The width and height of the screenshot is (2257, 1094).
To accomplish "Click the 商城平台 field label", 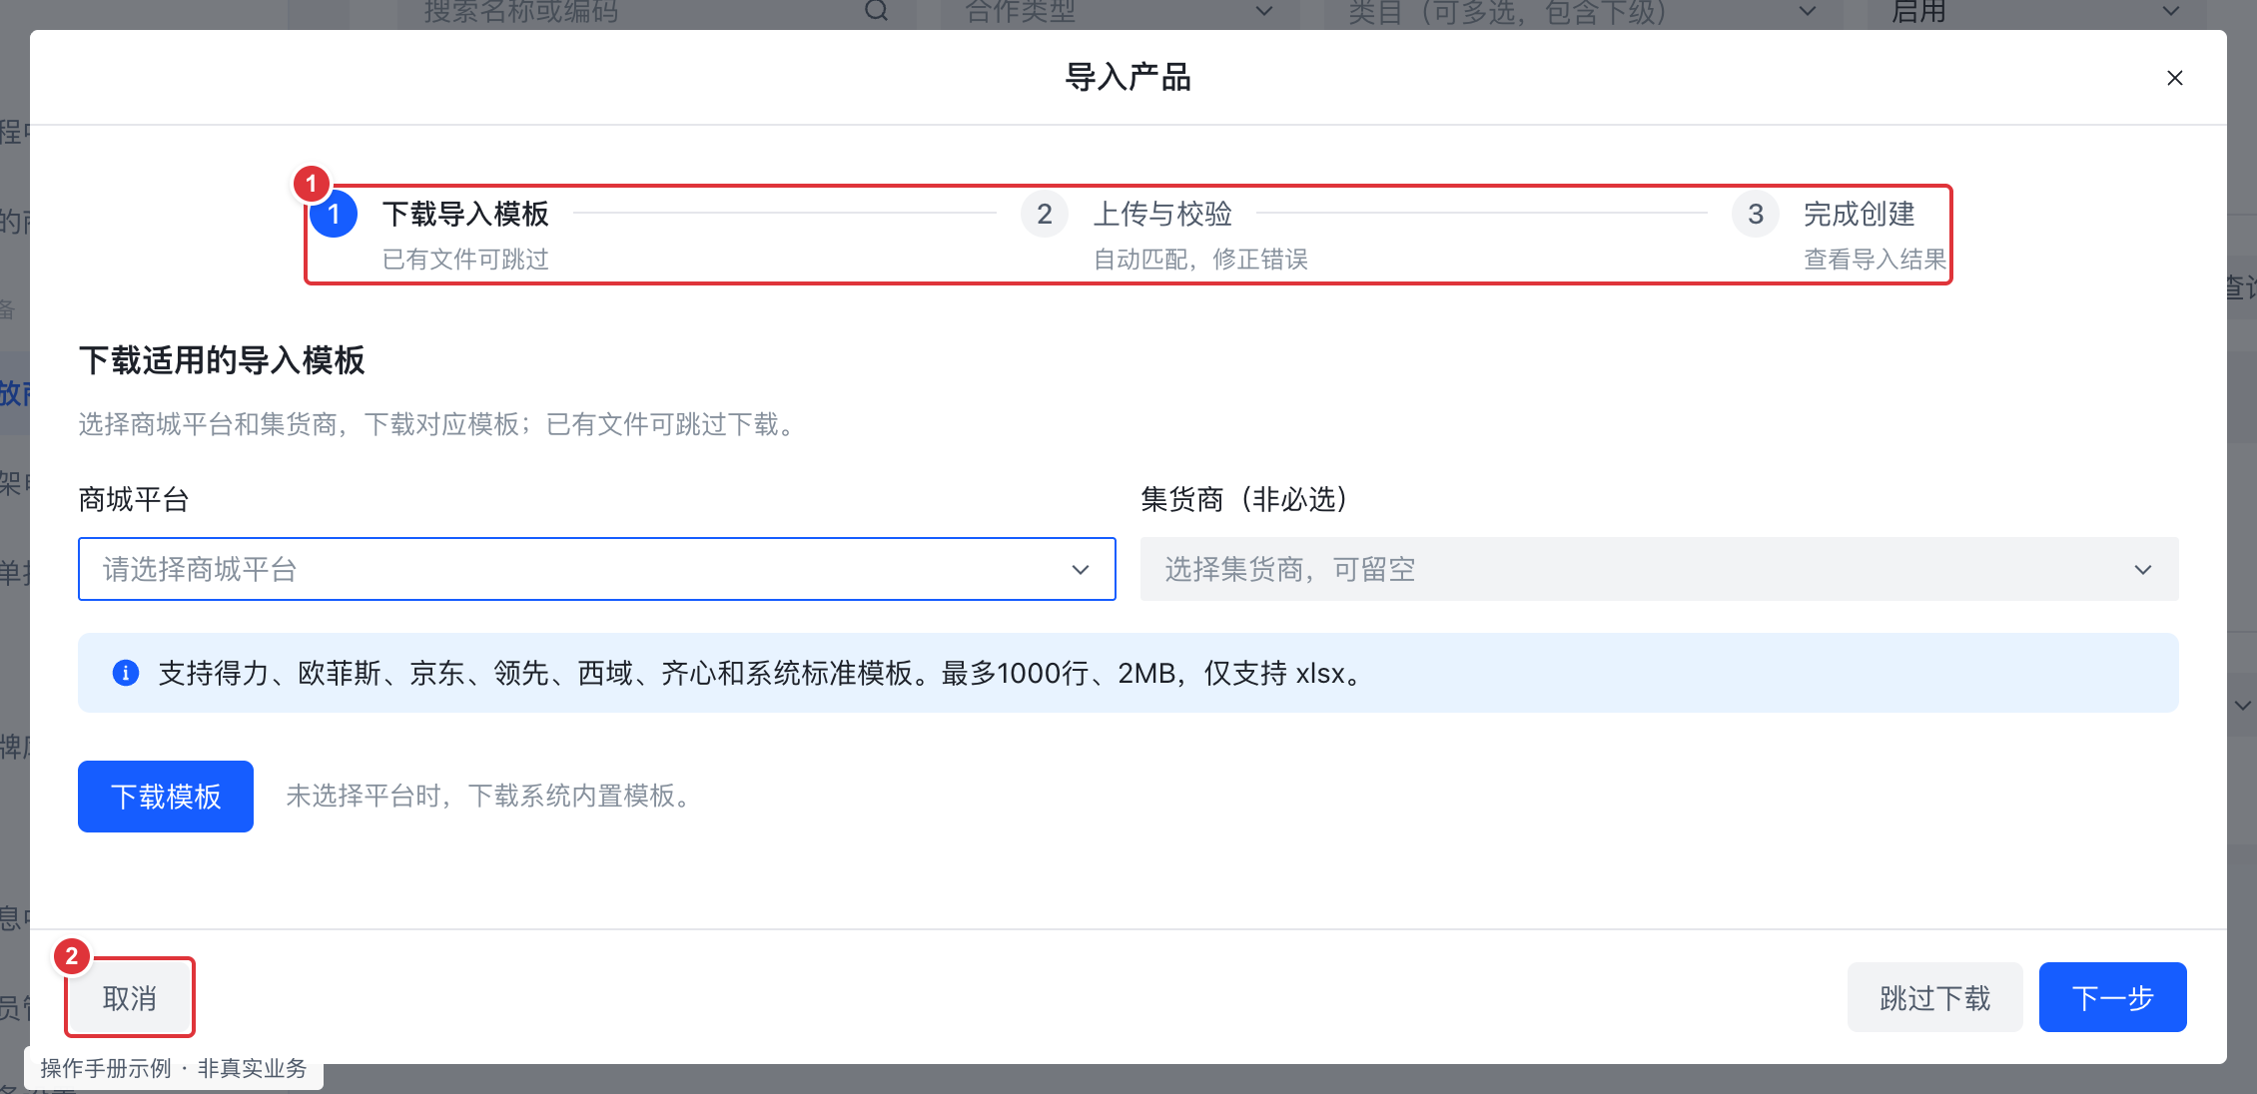I will [134, 499].
